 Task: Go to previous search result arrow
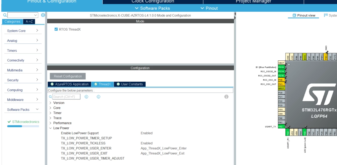click(87, 97)
